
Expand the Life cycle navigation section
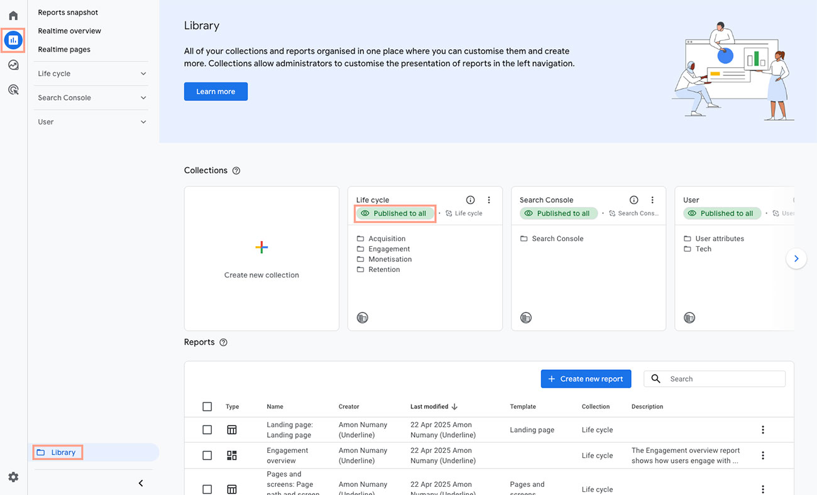coord(92,73)
